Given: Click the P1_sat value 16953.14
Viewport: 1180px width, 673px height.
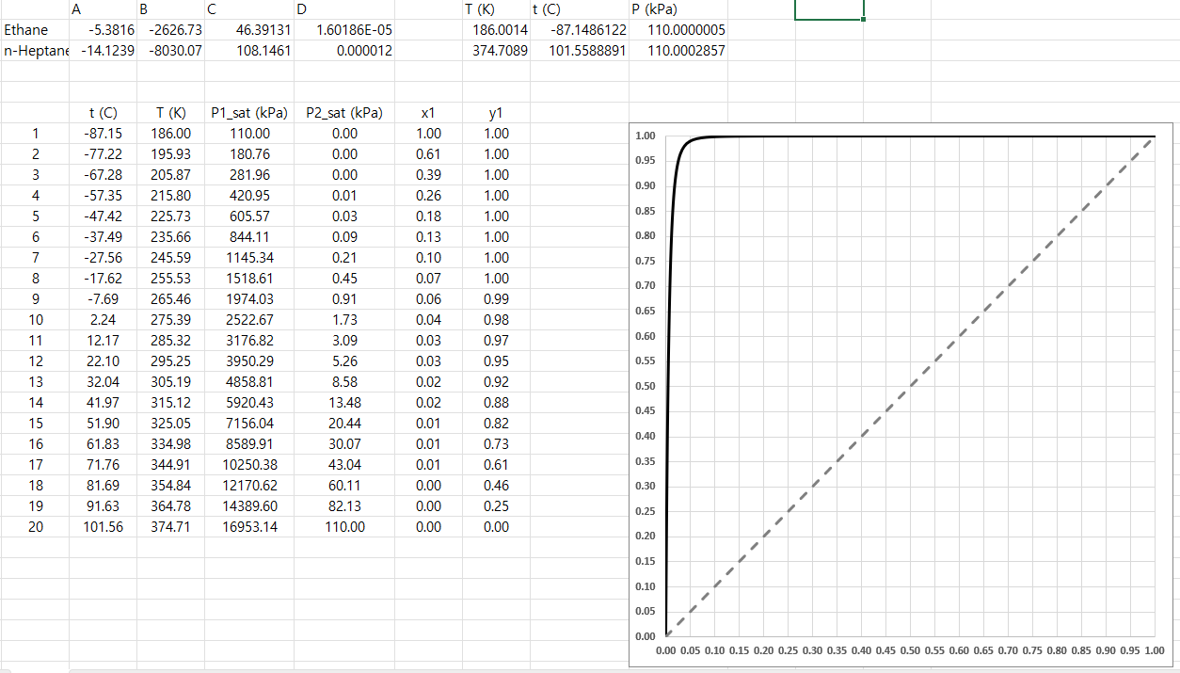Looking at the screenshot, I should 249,527.
